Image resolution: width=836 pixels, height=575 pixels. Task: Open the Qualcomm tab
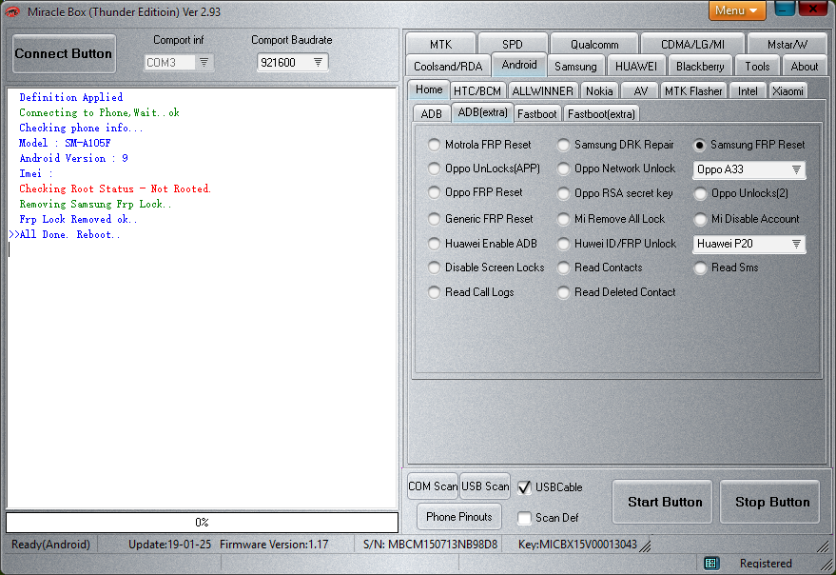coord(594,45)
